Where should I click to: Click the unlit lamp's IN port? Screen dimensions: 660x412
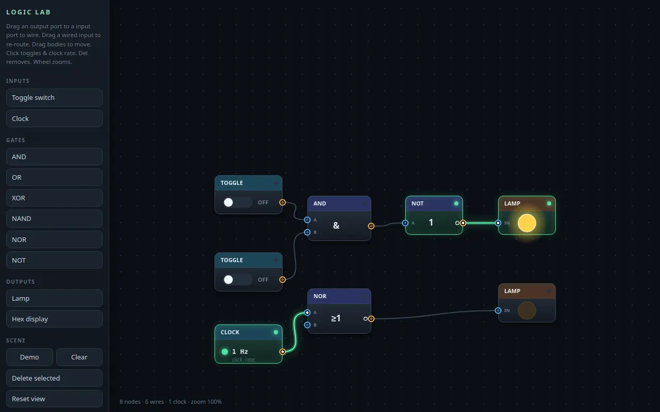pos(498,311)
